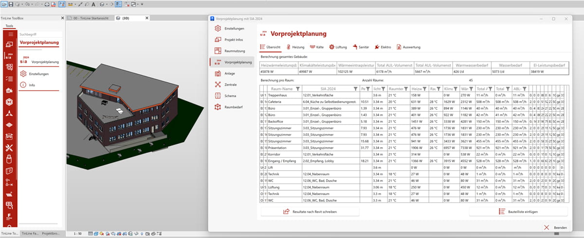Open the SIA 2024 column filter
Image resolution: width=584 pixels, height=238 pixels.
355,89
